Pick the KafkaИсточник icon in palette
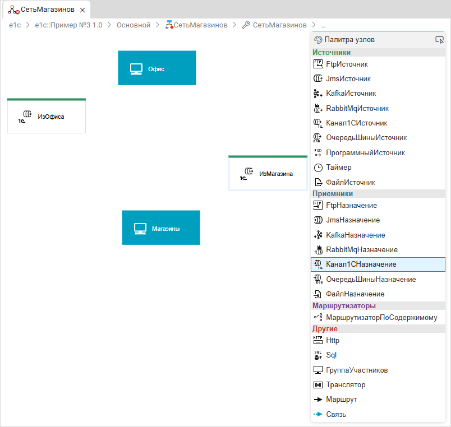The height and width of the screenshot is (427, 451). 318,94
